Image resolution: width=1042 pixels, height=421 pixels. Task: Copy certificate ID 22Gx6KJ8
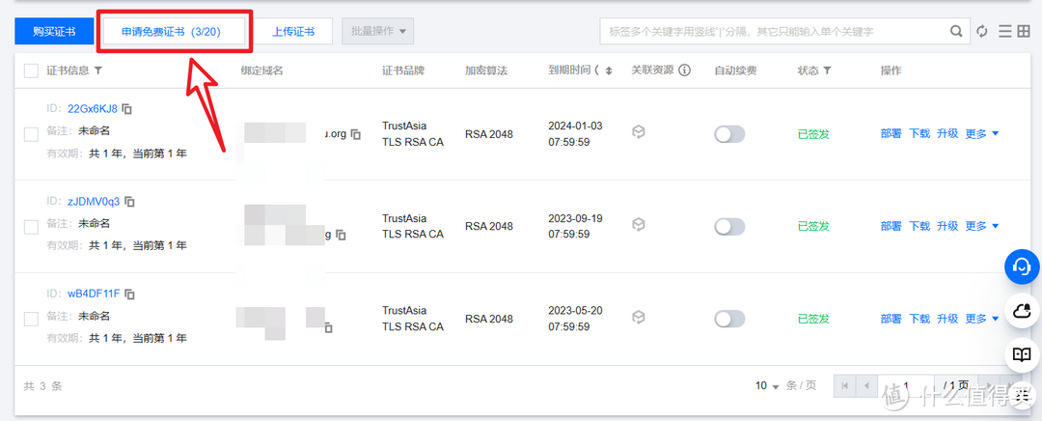[127, 108]
